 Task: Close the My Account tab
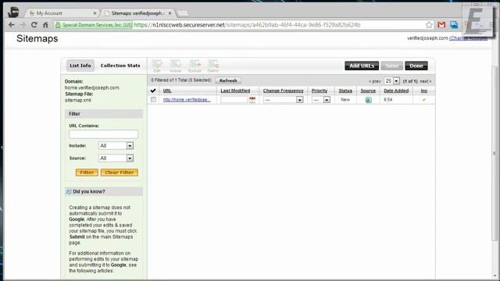pyautogui.click(x=95, y=13)
